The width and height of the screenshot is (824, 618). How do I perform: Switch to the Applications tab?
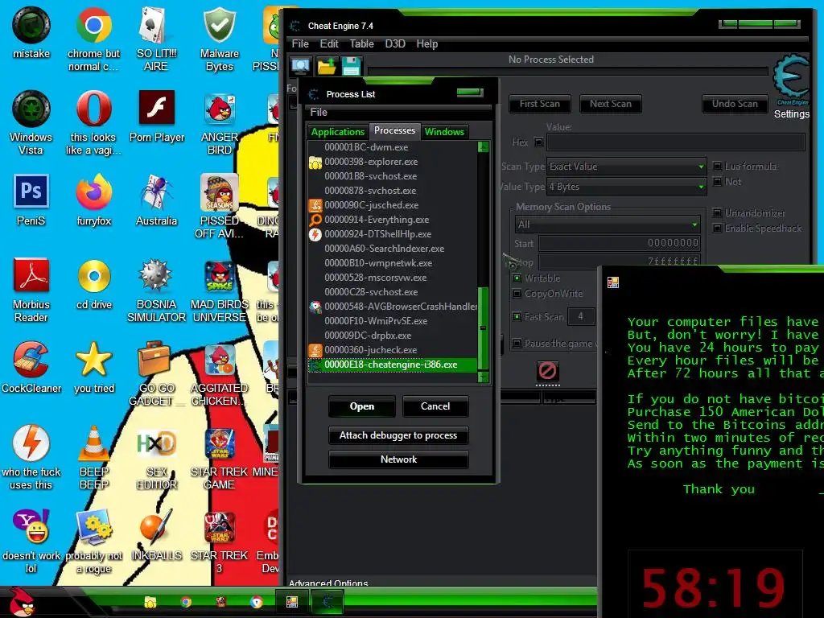tap(337, 131)
